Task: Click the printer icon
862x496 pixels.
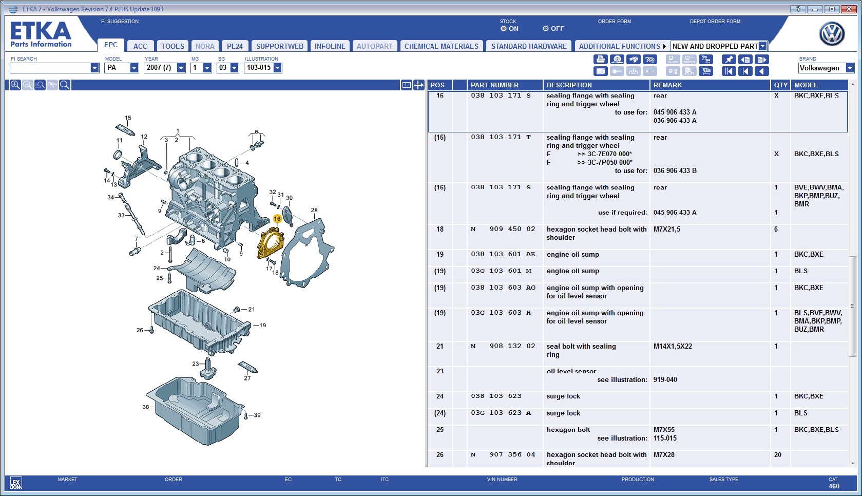Action: coord(601,60)
